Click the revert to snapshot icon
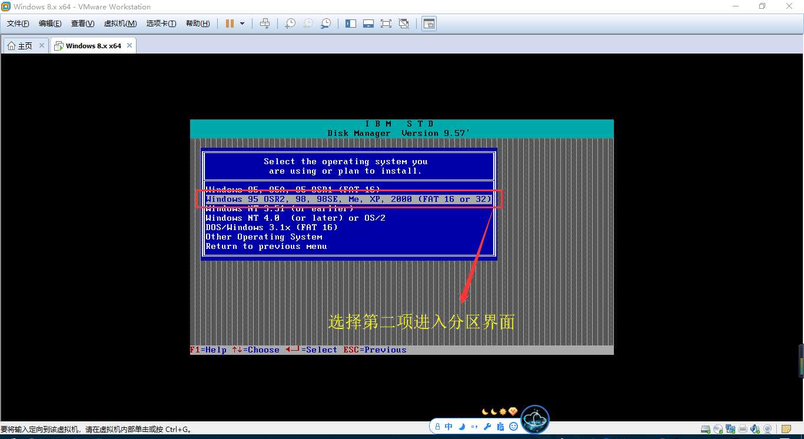 (308, 24)
